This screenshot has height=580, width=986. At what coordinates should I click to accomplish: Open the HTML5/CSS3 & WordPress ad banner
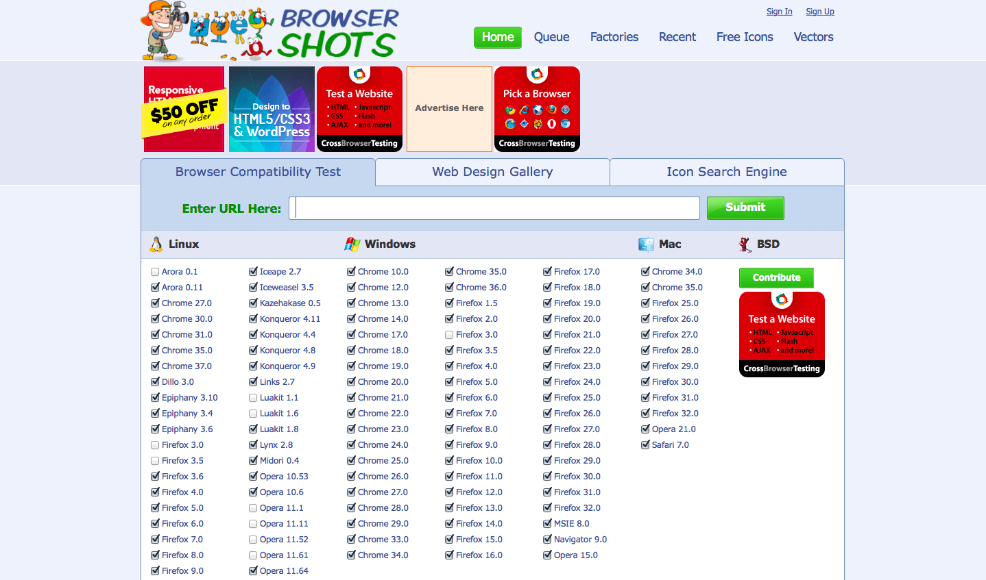click(x=272, y=109)
